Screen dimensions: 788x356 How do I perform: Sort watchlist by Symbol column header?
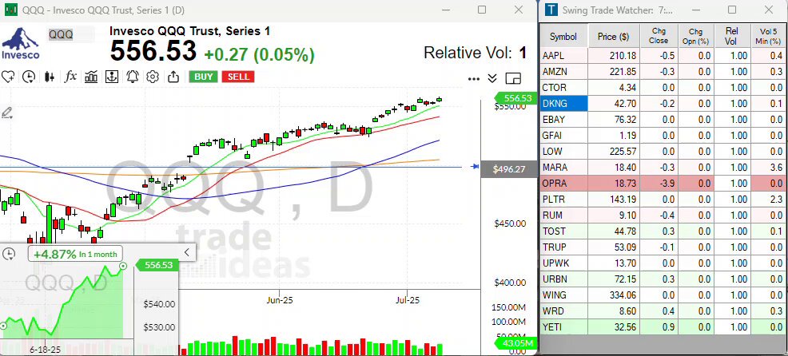(563, 36)
